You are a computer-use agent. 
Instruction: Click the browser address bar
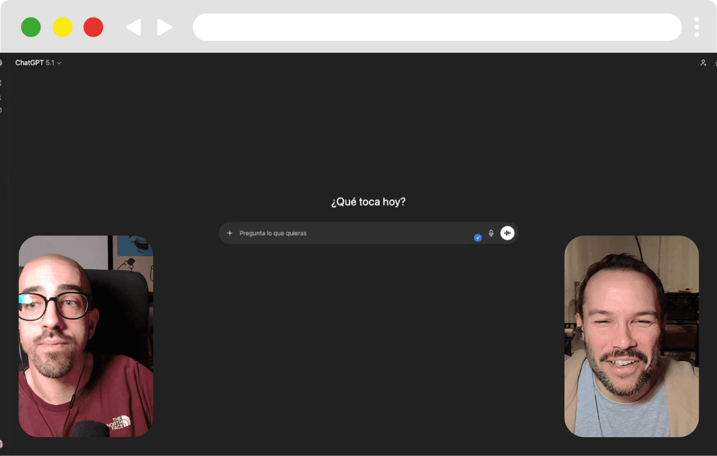pyautogui.click(x=437, y=27)
